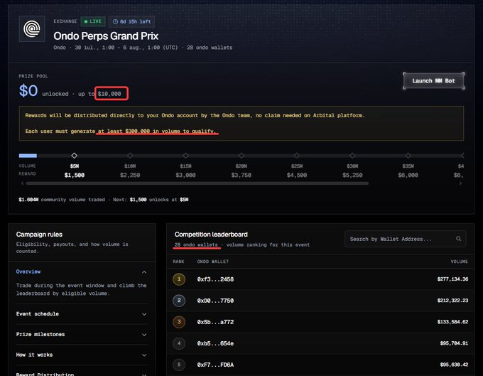Viewport: 483px width, 376px height.
Task: Click the $3,750 reward amount
Action: (x=241, y=175)
